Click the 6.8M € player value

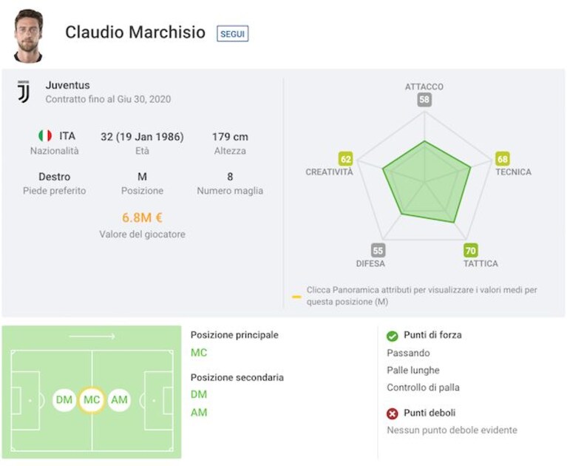click(x=142, y=217)
